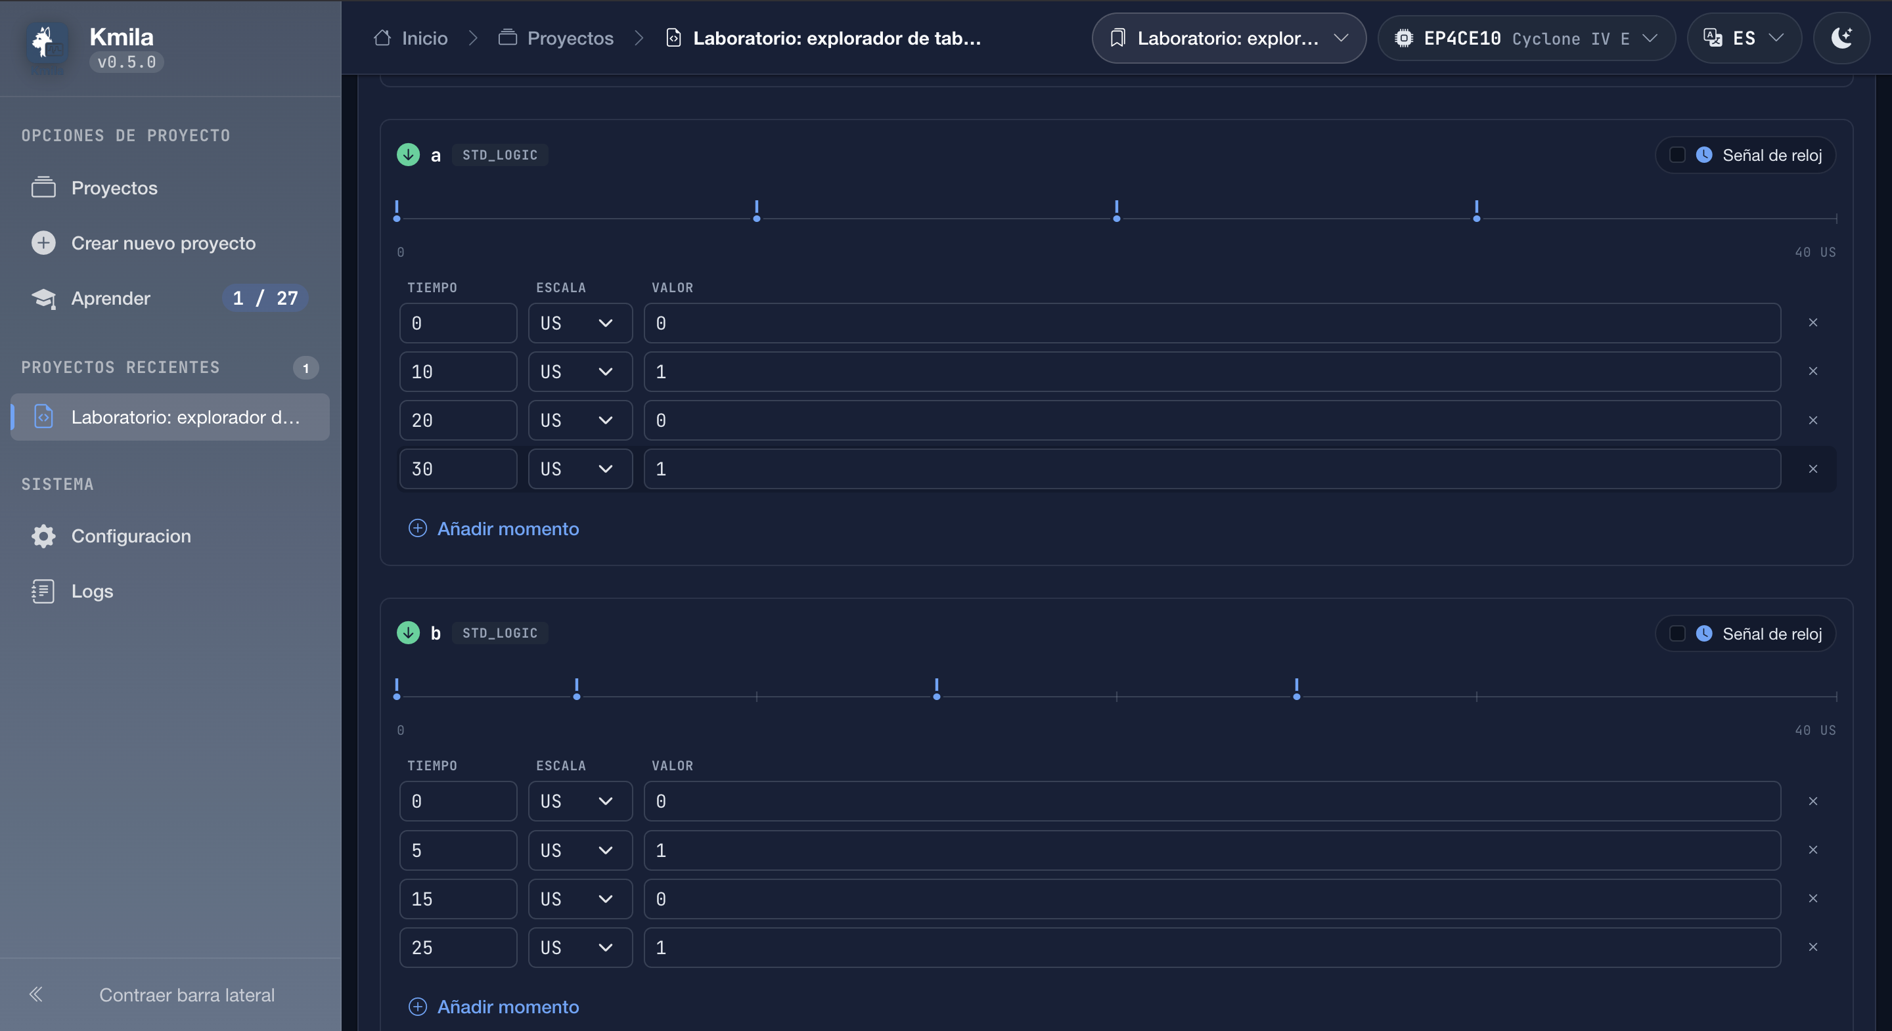
Task: Expand the EP4CE10 Cyclone IV E device selector
Action: click(1526, 38)
